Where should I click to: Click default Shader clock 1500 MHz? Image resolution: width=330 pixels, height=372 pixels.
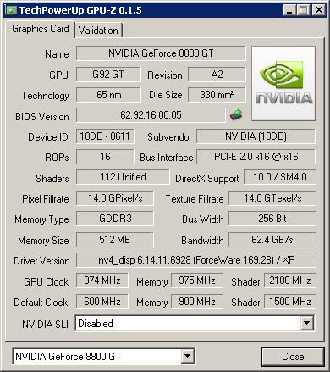tap(290, 302)
